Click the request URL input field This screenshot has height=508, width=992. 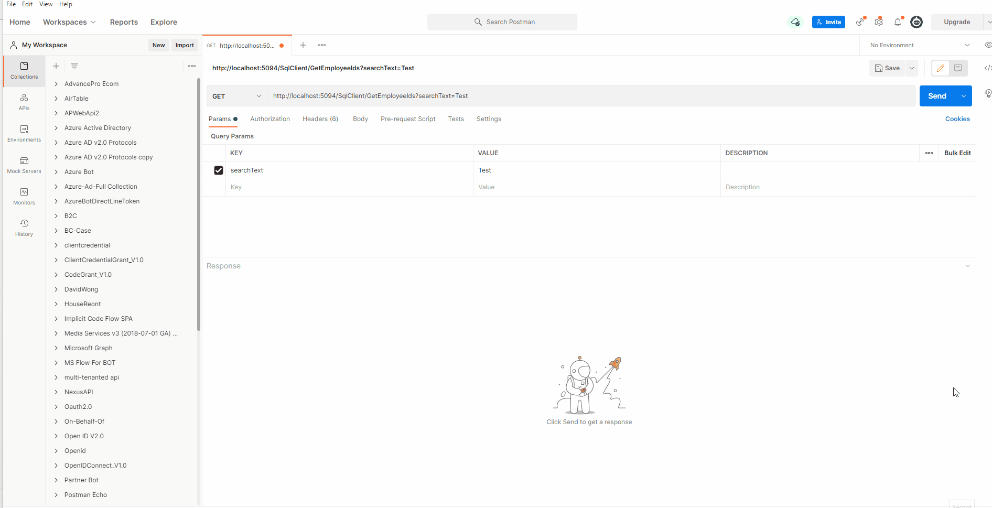(x=591, y=96)
